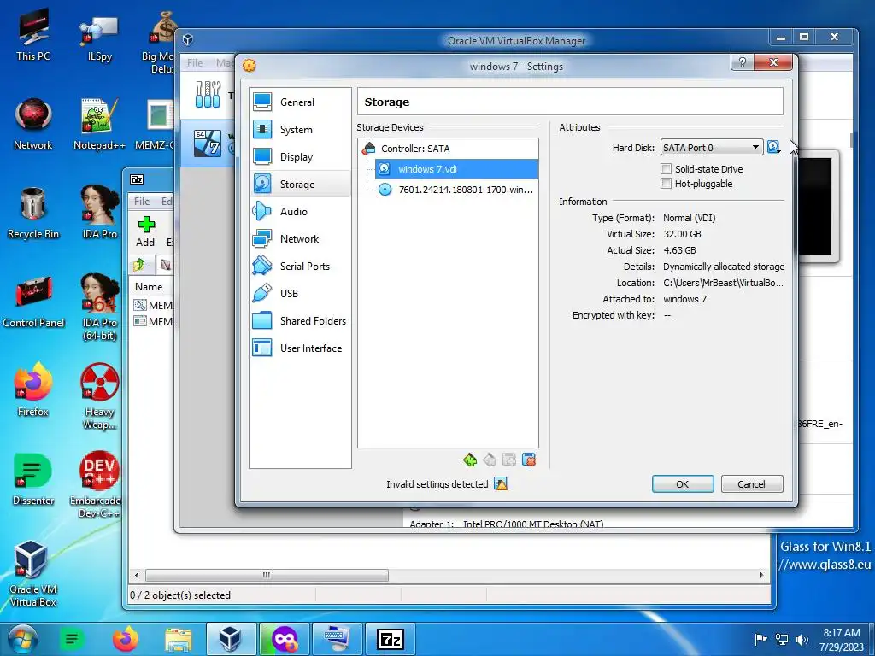Open the File menu in VirtualBox Manager
875x656 pixels.
[x=195, y=63]
